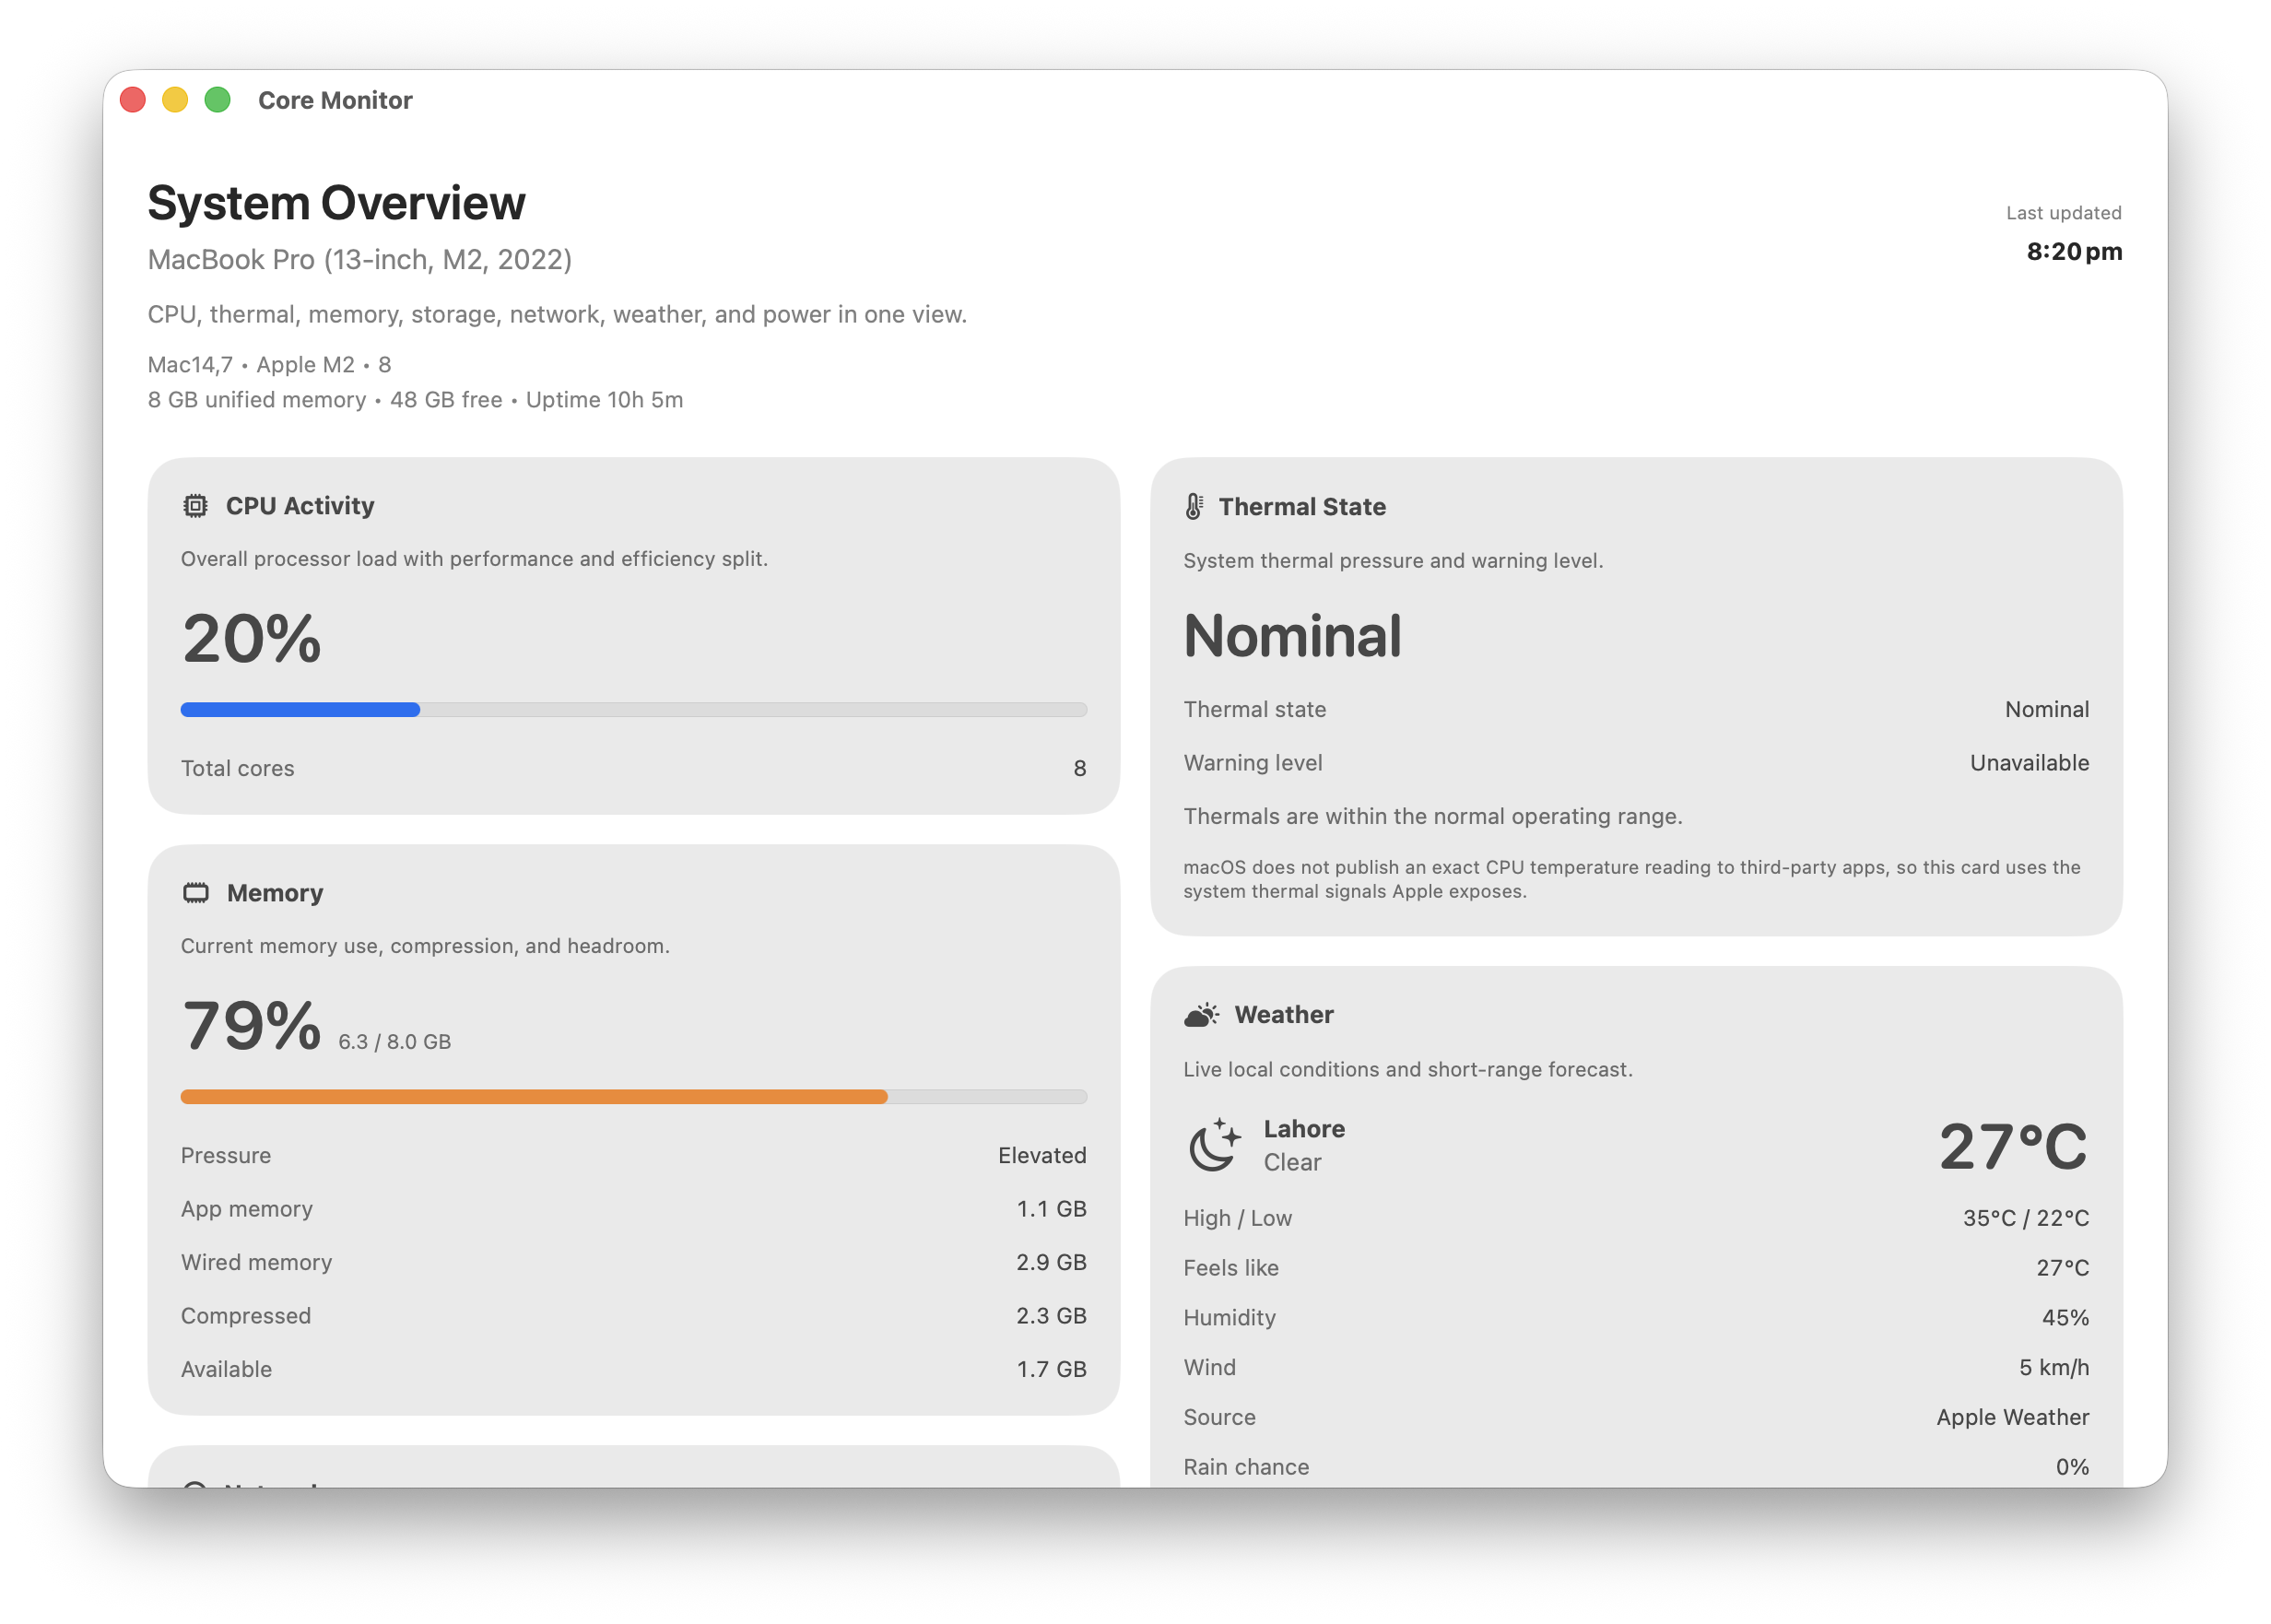
Task: Click the green zoom window button
Action: [218, 100]
